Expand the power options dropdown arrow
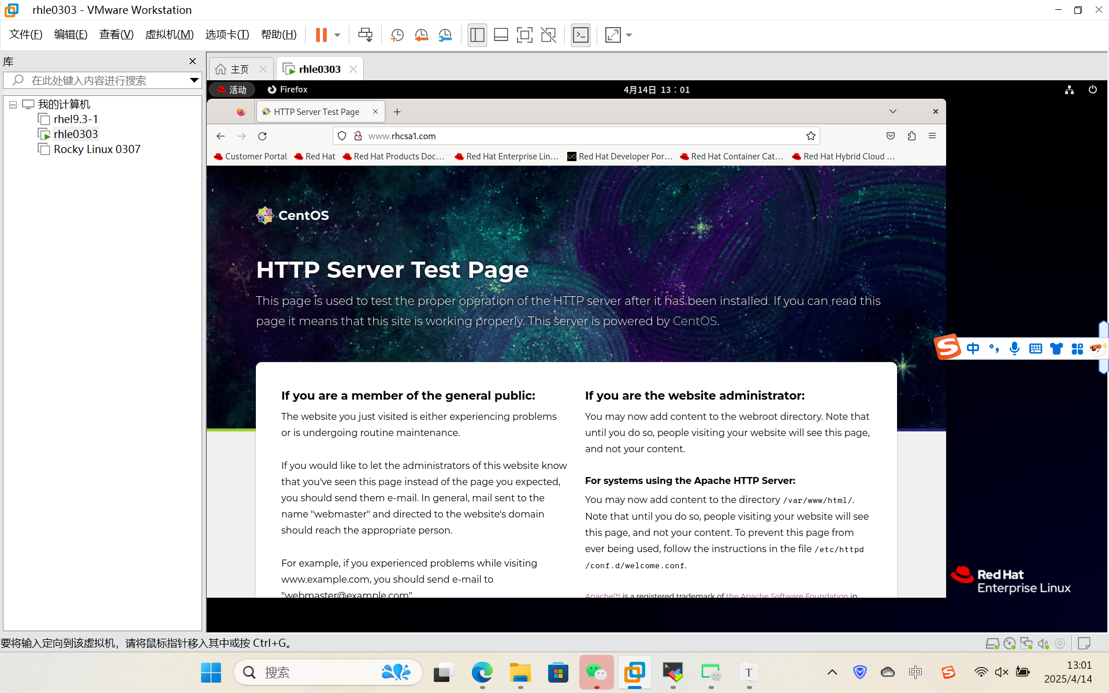 [x=337, y=35]
